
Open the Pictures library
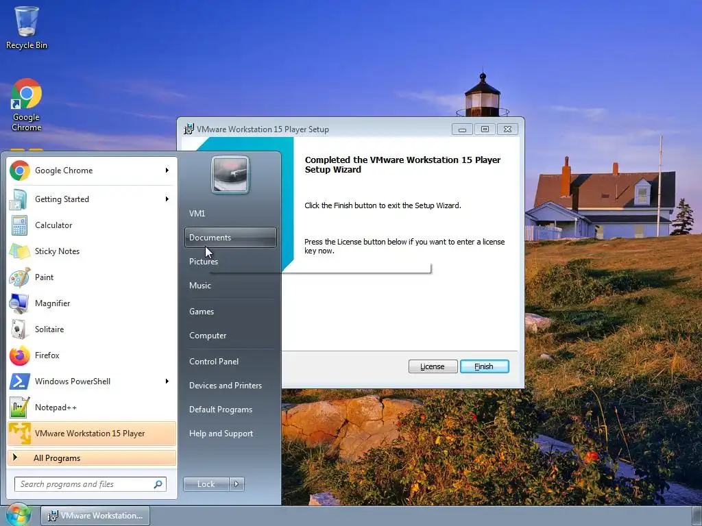230,261
